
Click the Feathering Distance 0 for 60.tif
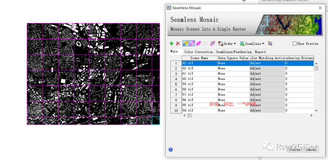point(299,79)
